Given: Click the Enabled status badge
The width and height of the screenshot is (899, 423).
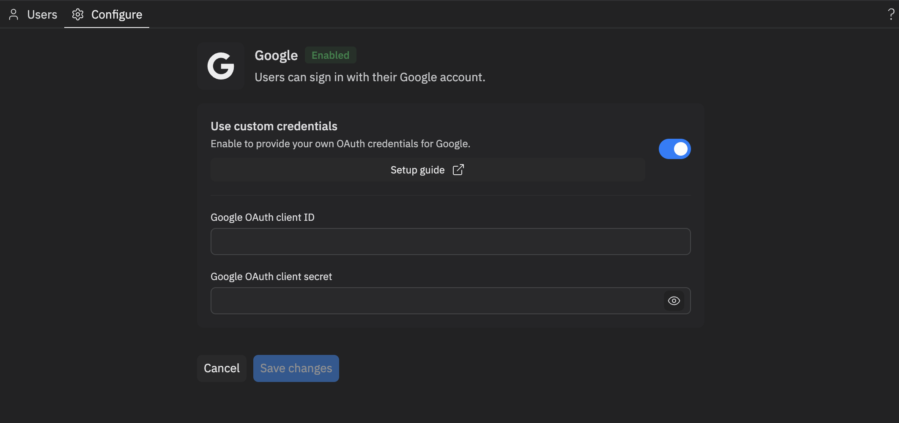Looking at the screenshot, I should click(330, 55).
